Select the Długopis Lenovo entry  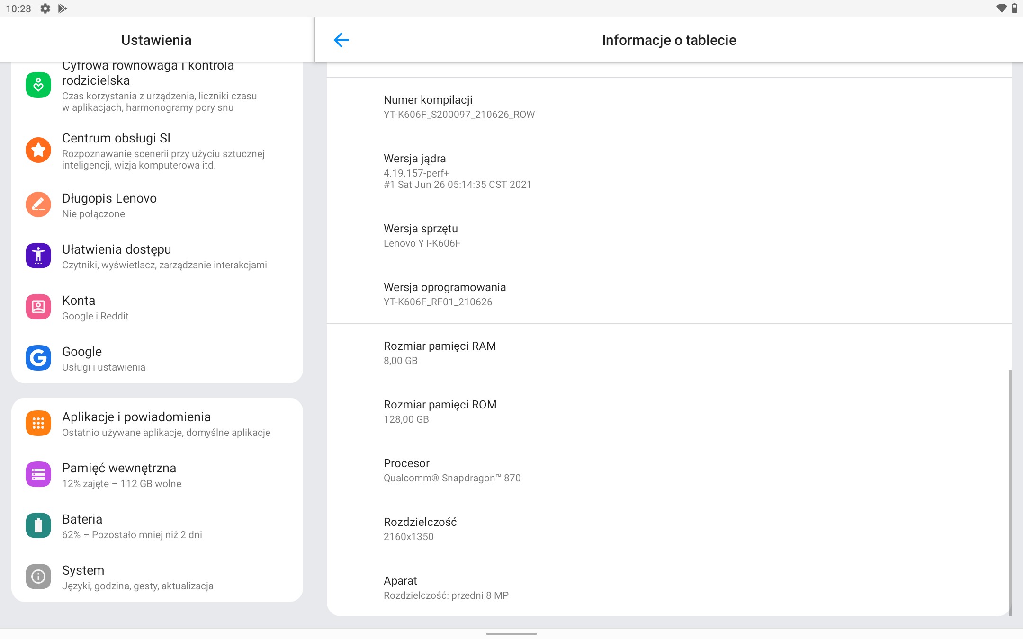[157, 205]
